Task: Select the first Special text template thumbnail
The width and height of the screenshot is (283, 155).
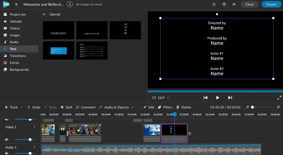Action: [x=58, y=30]
